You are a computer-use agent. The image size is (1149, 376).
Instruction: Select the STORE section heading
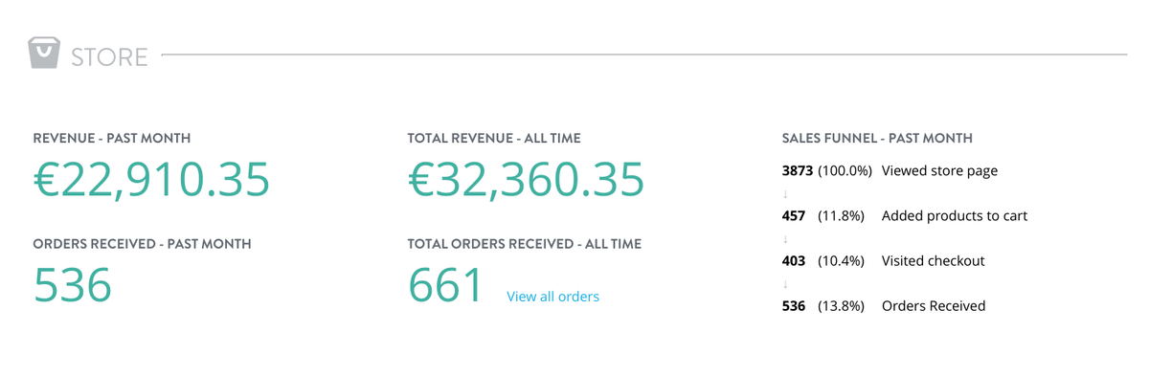tap(109, 56)
